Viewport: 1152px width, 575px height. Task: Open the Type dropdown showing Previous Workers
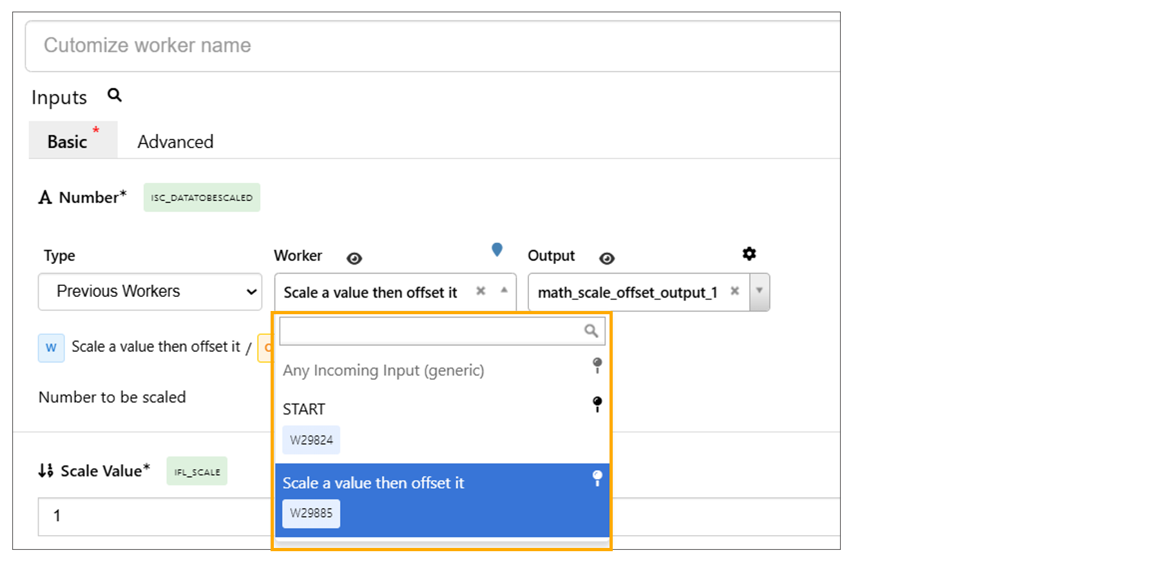tap(150, 292)
